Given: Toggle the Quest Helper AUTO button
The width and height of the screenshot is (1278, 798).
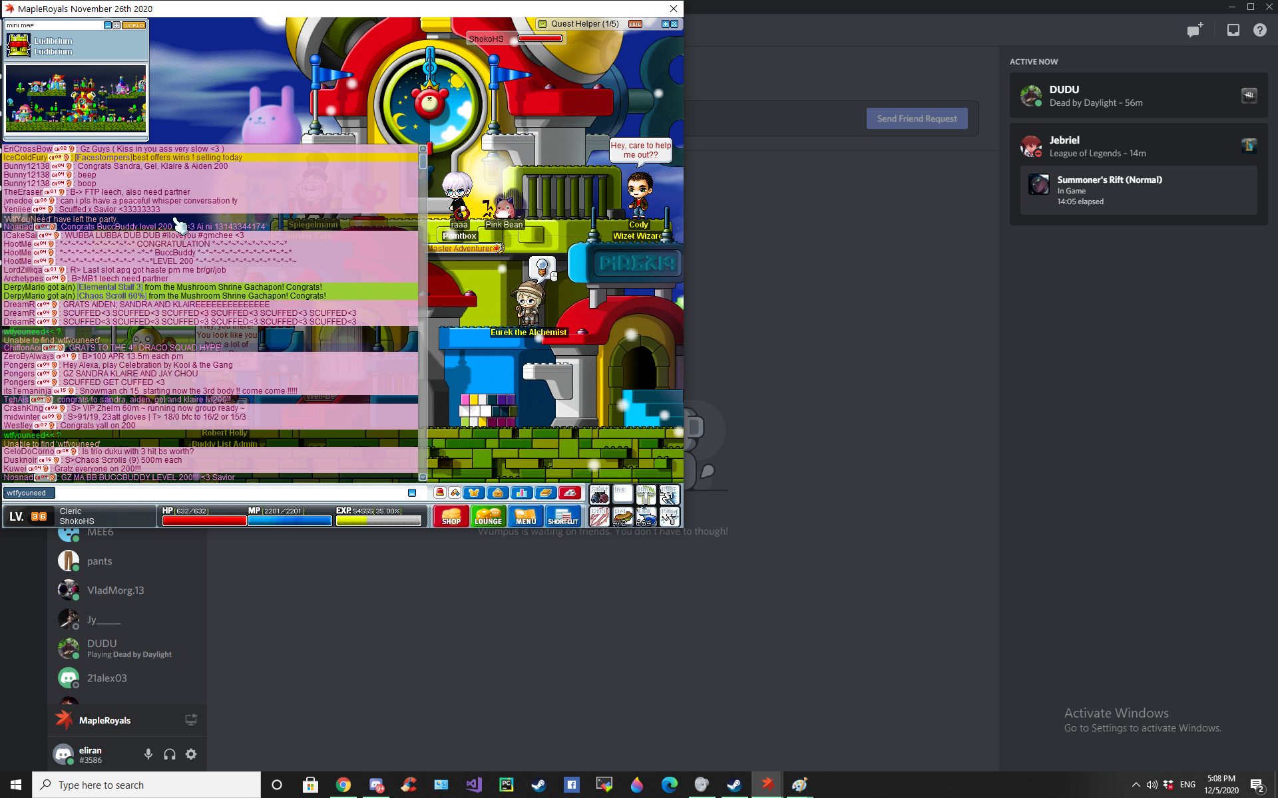Looking at the screenshot, I should click(635, 24).
